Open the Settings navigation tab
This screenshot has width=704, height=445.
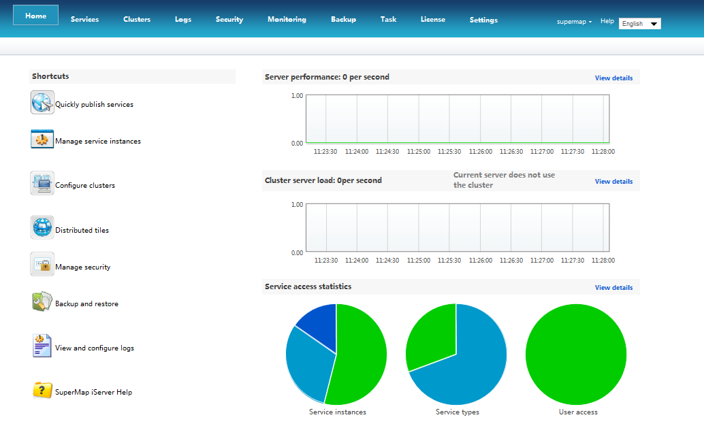tap(483, 20)
